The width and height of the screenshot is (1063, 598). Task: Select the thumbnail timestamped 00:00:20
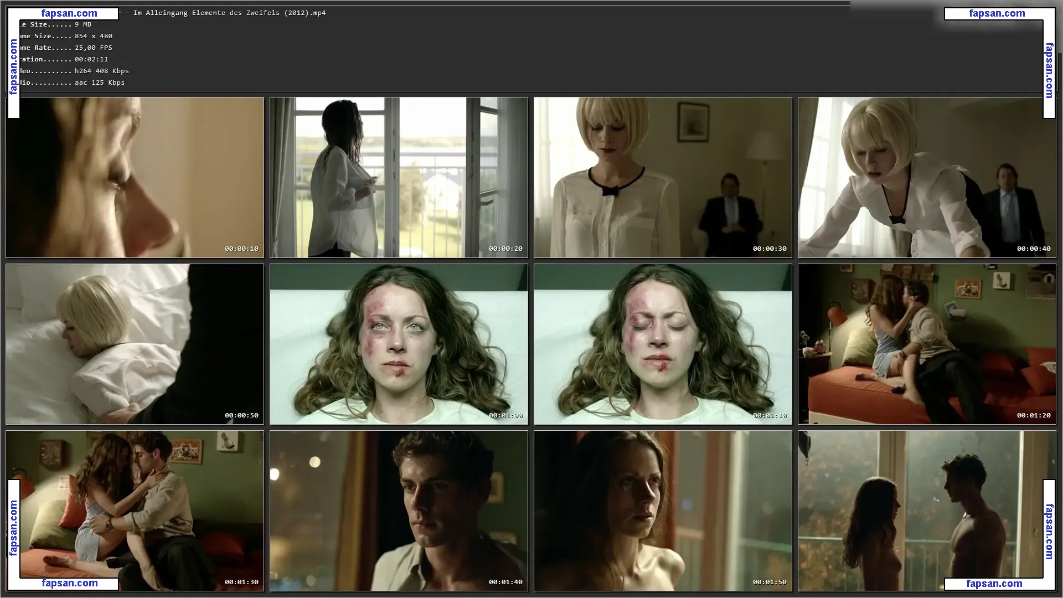[399, 177]
